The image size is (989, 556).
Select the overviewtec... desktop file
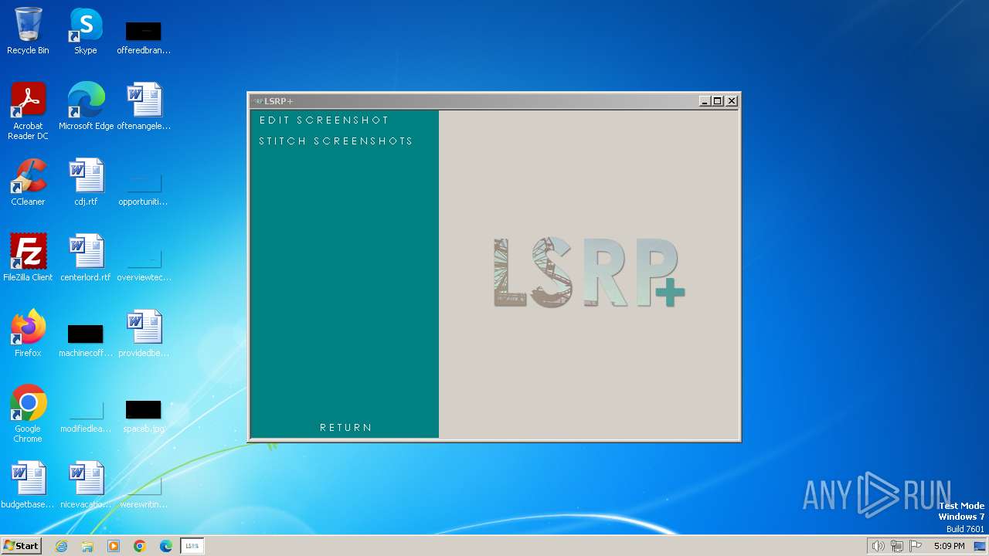point(144,264)
